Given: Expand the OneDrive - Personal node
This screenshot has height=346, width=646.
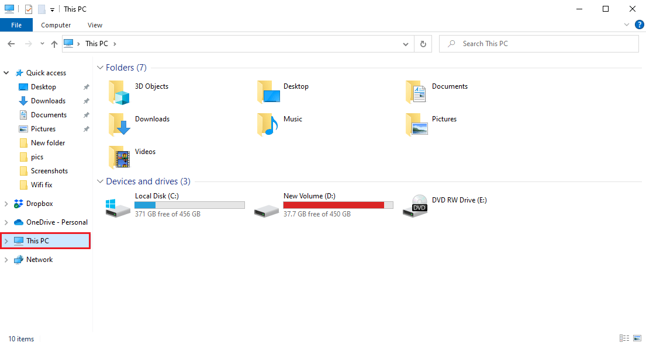Looking at the screenshot, I should click(x=6, y=222).
